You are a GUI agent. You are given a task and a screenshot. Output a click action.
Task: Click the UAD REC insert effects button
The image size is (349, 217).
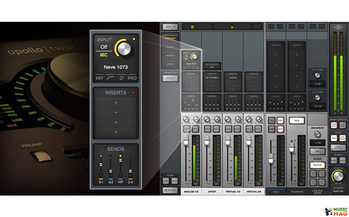pyautogui.click(x=334, y=125)
